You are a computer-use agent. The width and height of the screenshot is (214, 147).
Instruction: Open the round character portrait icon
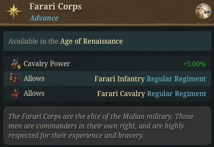tap(203, 11)
